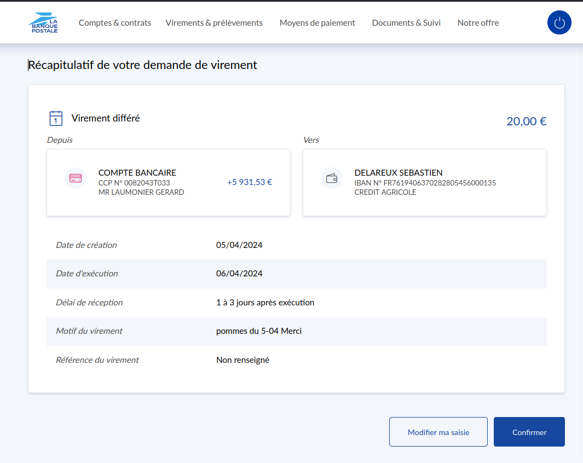Select the 20,00 € transfer amount
Viewport: 583px width, 463px height.
coord(526,121)
